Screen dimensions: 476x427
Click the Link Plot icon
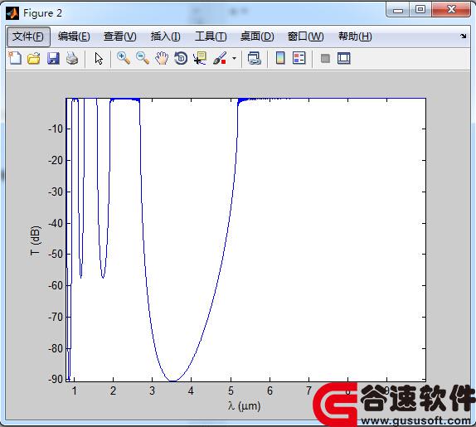click(254, 58)
